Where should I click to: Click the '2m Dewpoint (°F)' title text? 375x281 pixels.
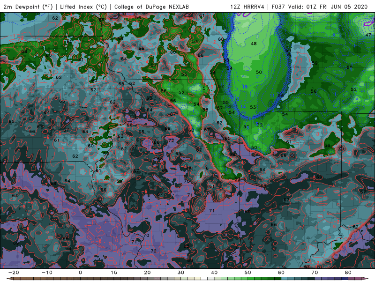(28, 7)
